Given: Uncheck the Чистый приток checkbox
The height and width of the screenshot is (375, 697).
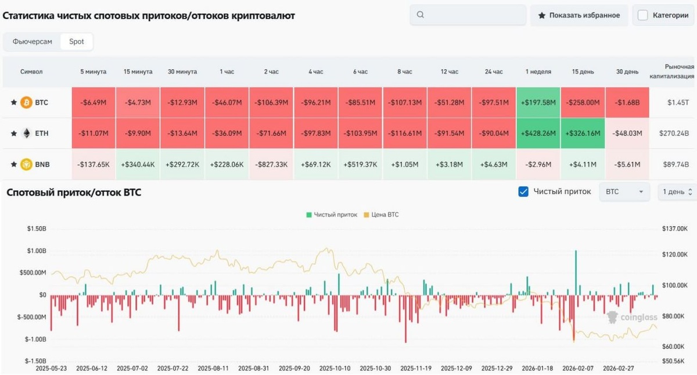Looking at the screenshot, I should coord(523,191).
